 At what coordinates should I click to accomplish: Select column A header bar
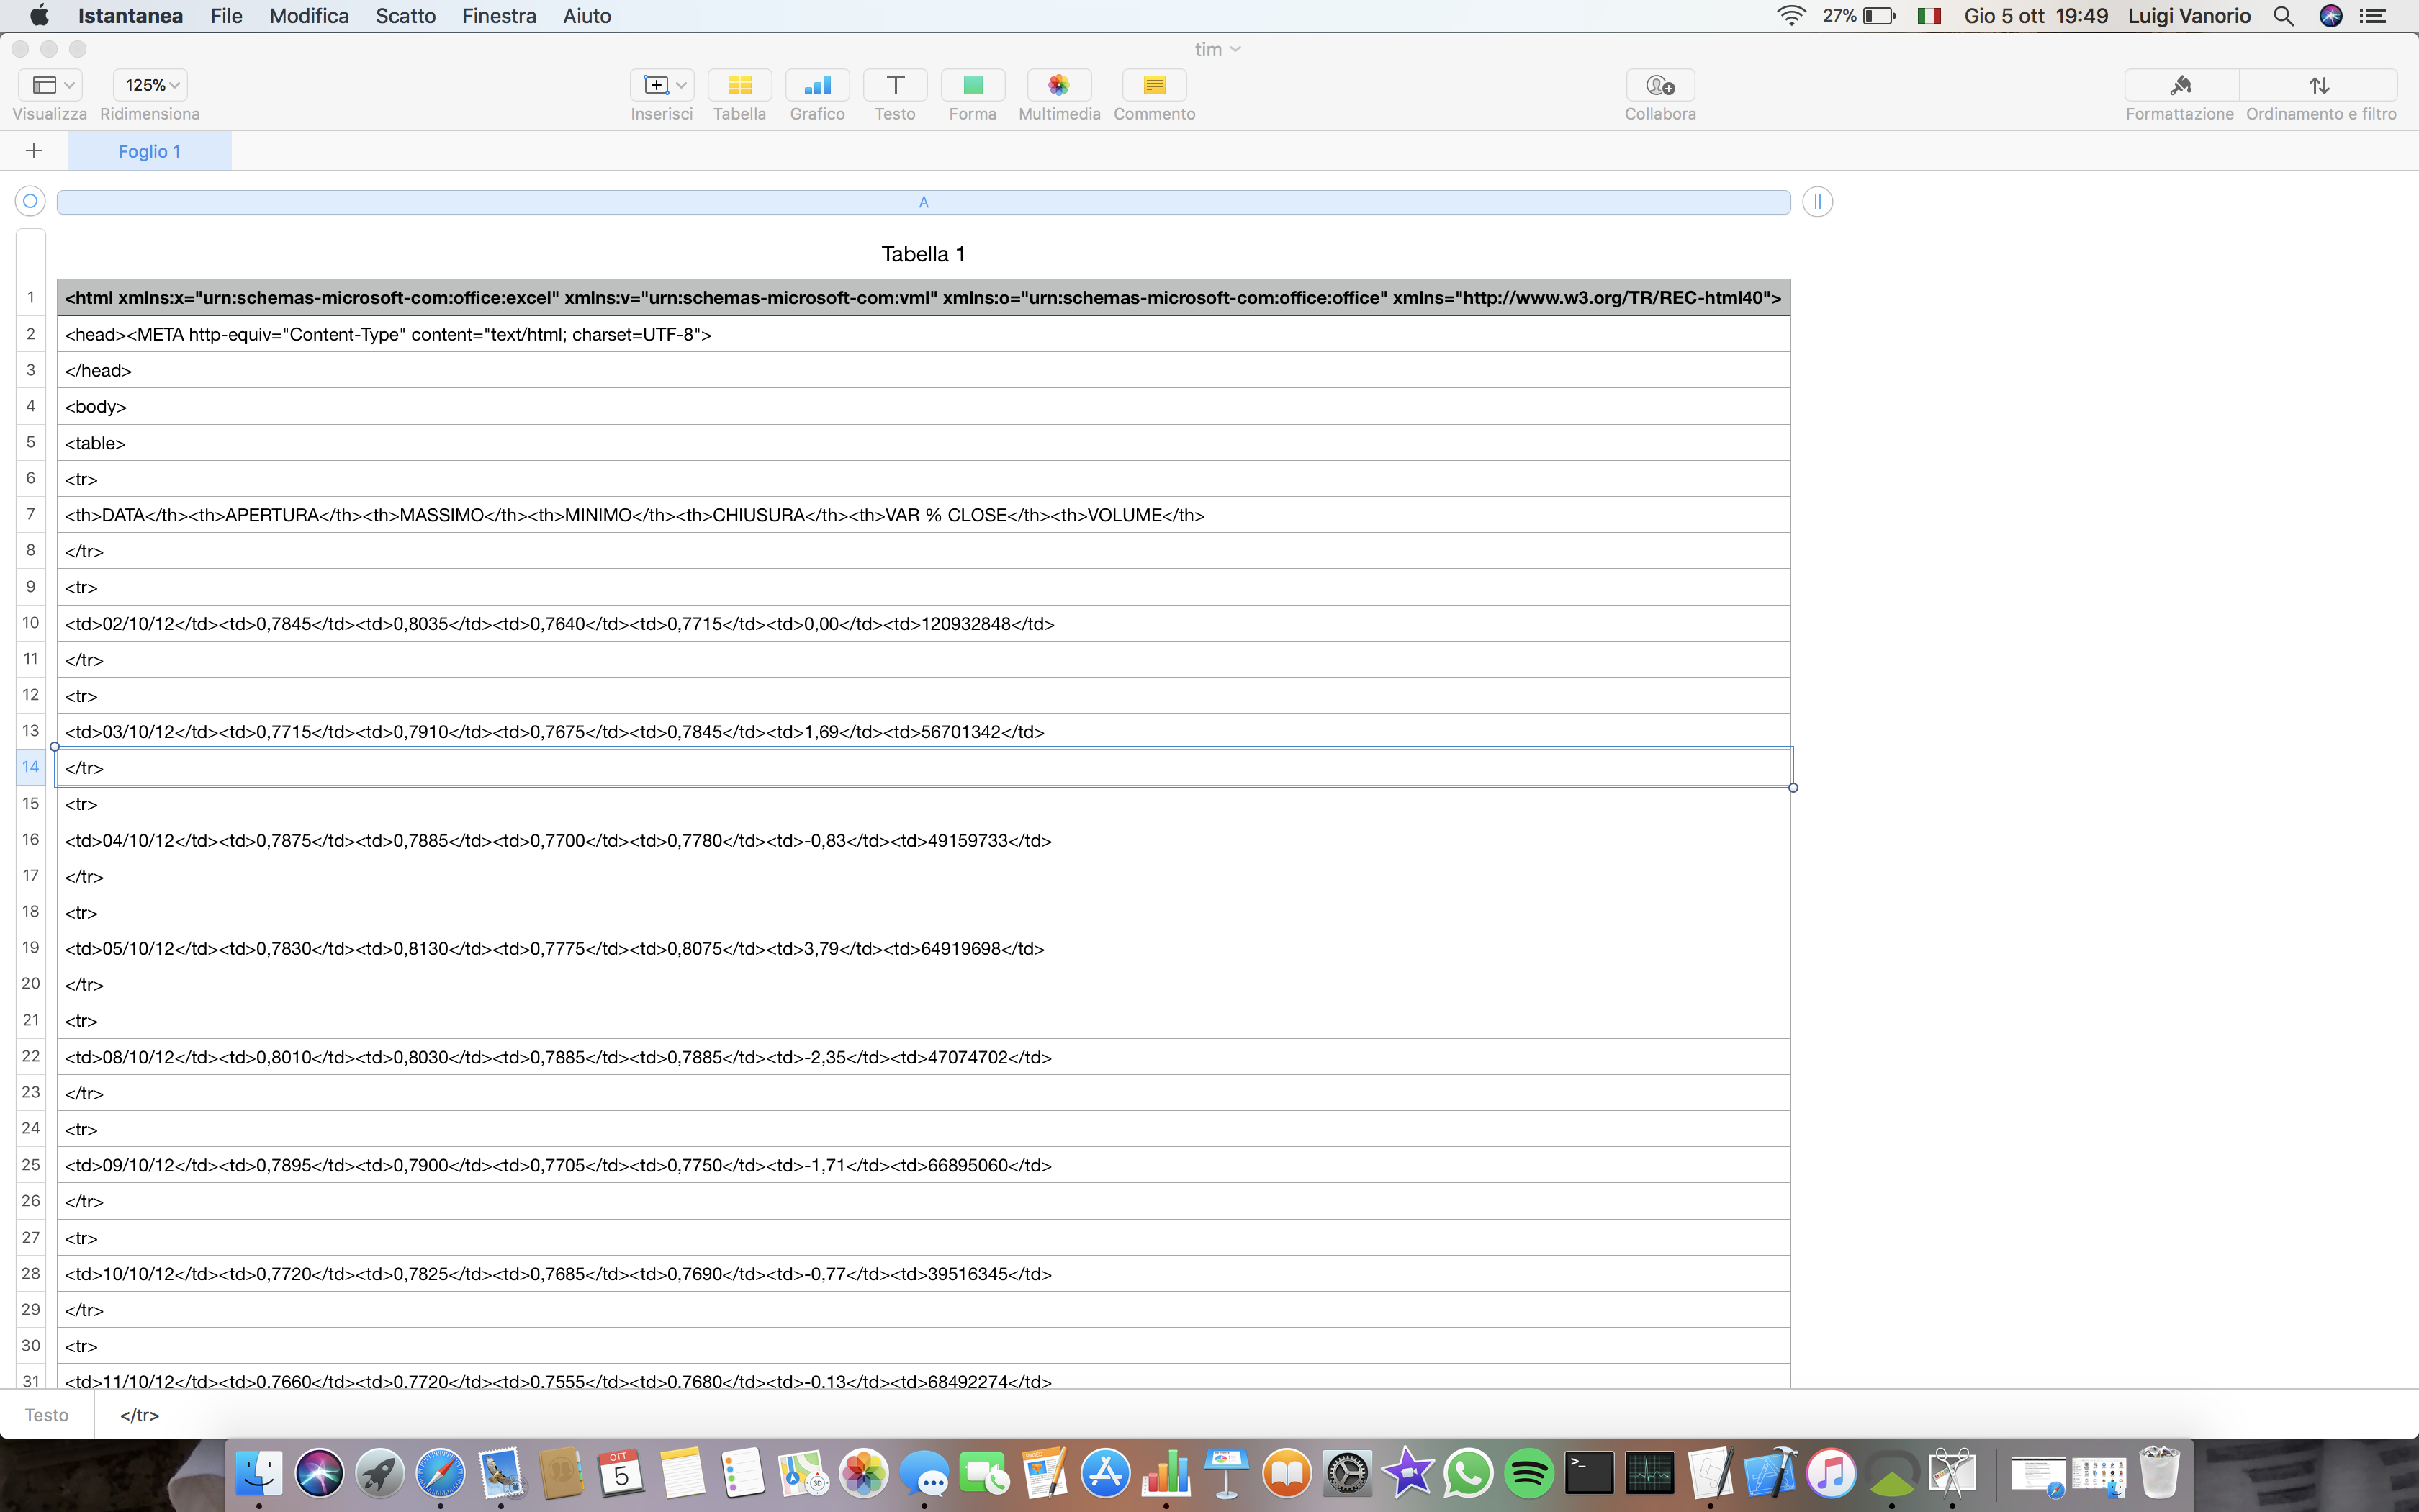point(923,202)
